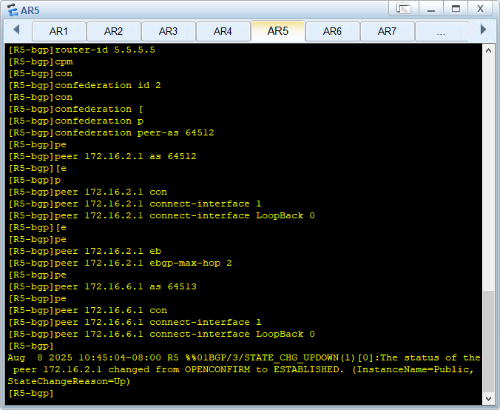
Task: Click the 'StateChangeReason=Up)' text
Action: pyautogui.click(x=70, y=381)
